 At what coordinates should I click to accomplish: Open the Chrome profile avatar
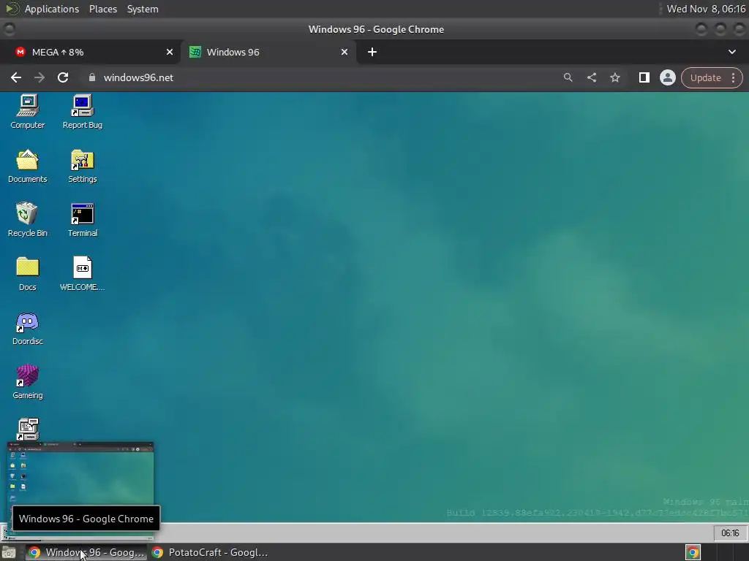click(667, 77)
